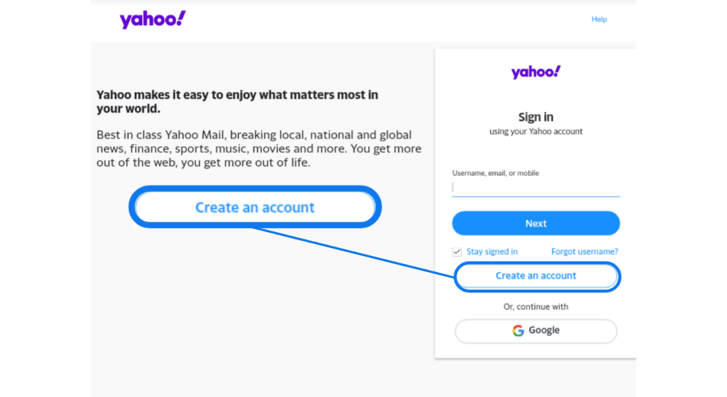Viewport: 727px width, 397px height.
Task: Click the Forgot username? link
Action: pos(584,251)
